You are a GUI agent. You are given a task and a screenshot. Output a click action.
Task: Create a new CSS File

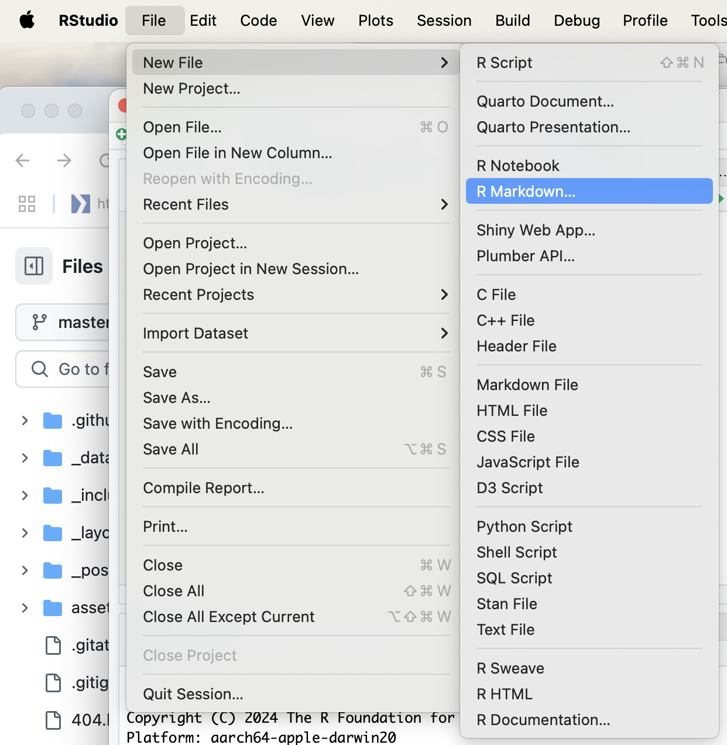pos(589,436)
